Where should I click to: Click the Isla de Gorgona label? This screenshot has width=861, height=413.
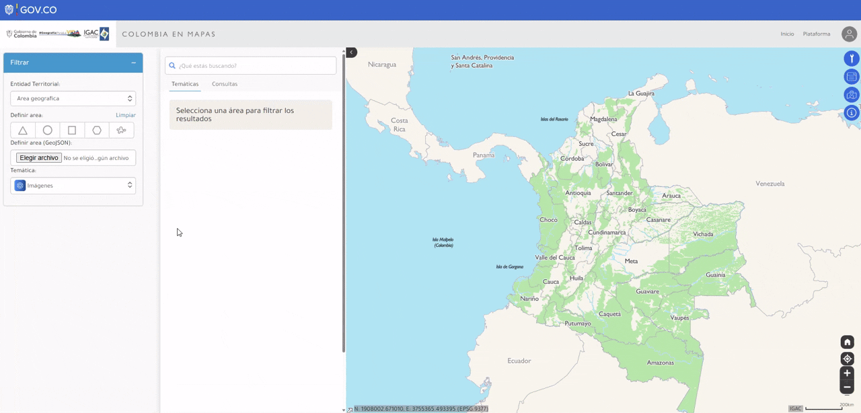pos(510,266)
